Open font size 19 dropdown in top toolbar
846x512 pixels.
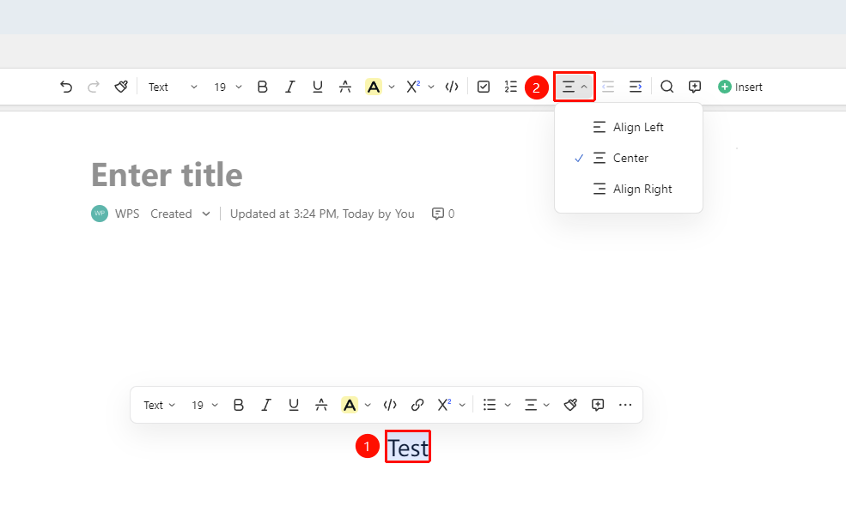click(228, 87)
